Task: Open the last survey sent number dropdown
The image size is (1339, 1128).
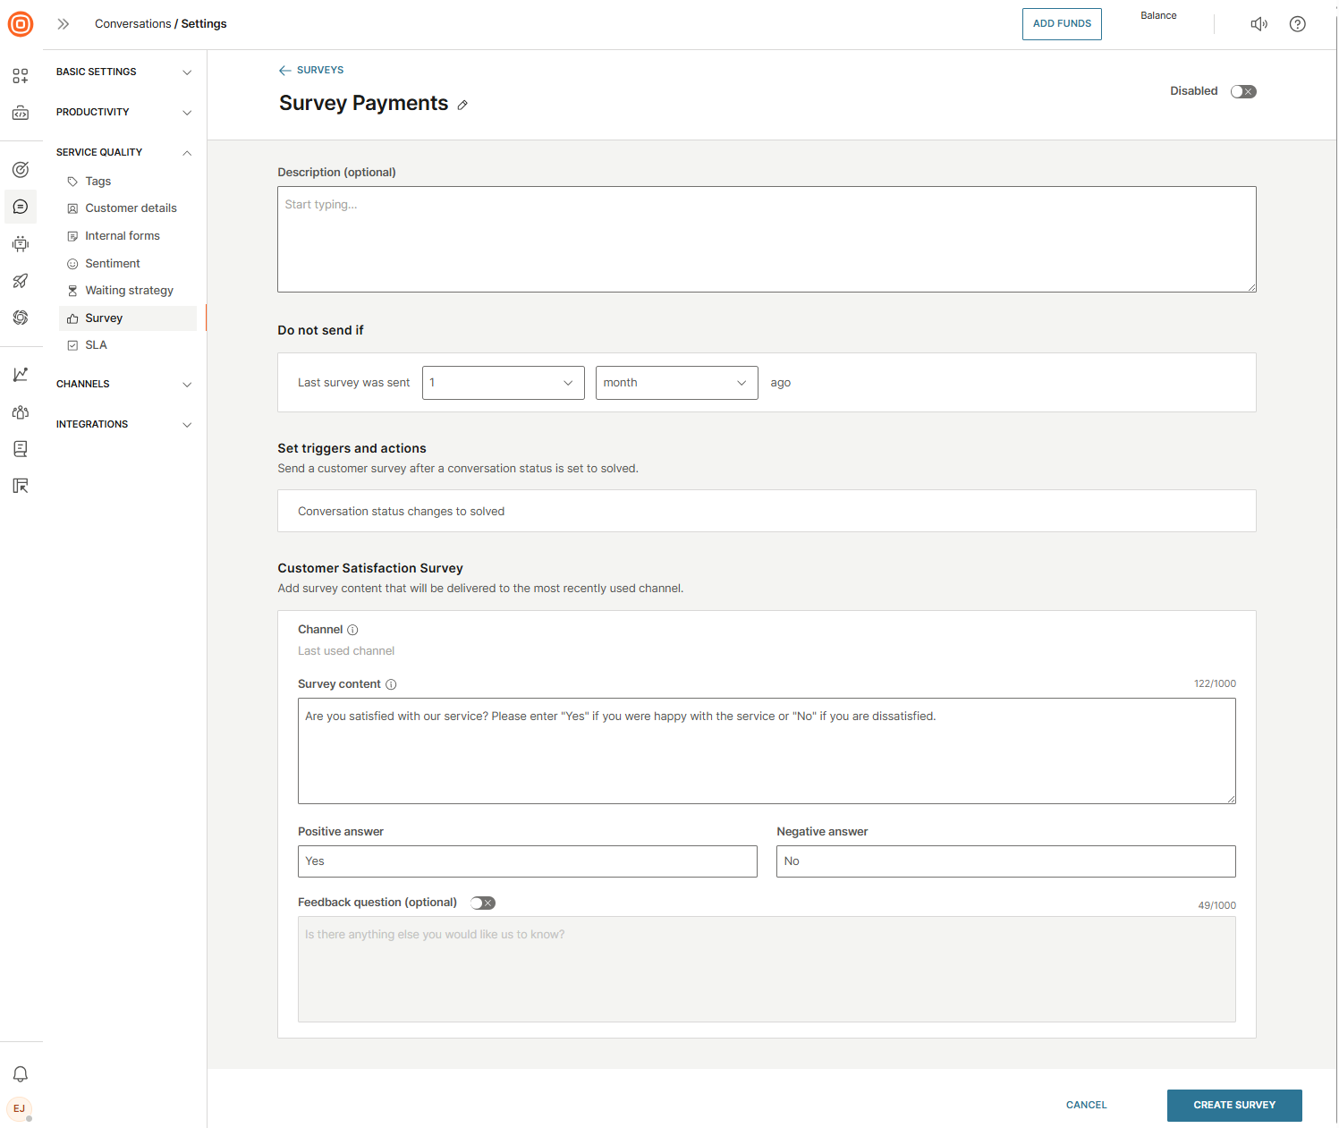Action: [x=503, y=383]
